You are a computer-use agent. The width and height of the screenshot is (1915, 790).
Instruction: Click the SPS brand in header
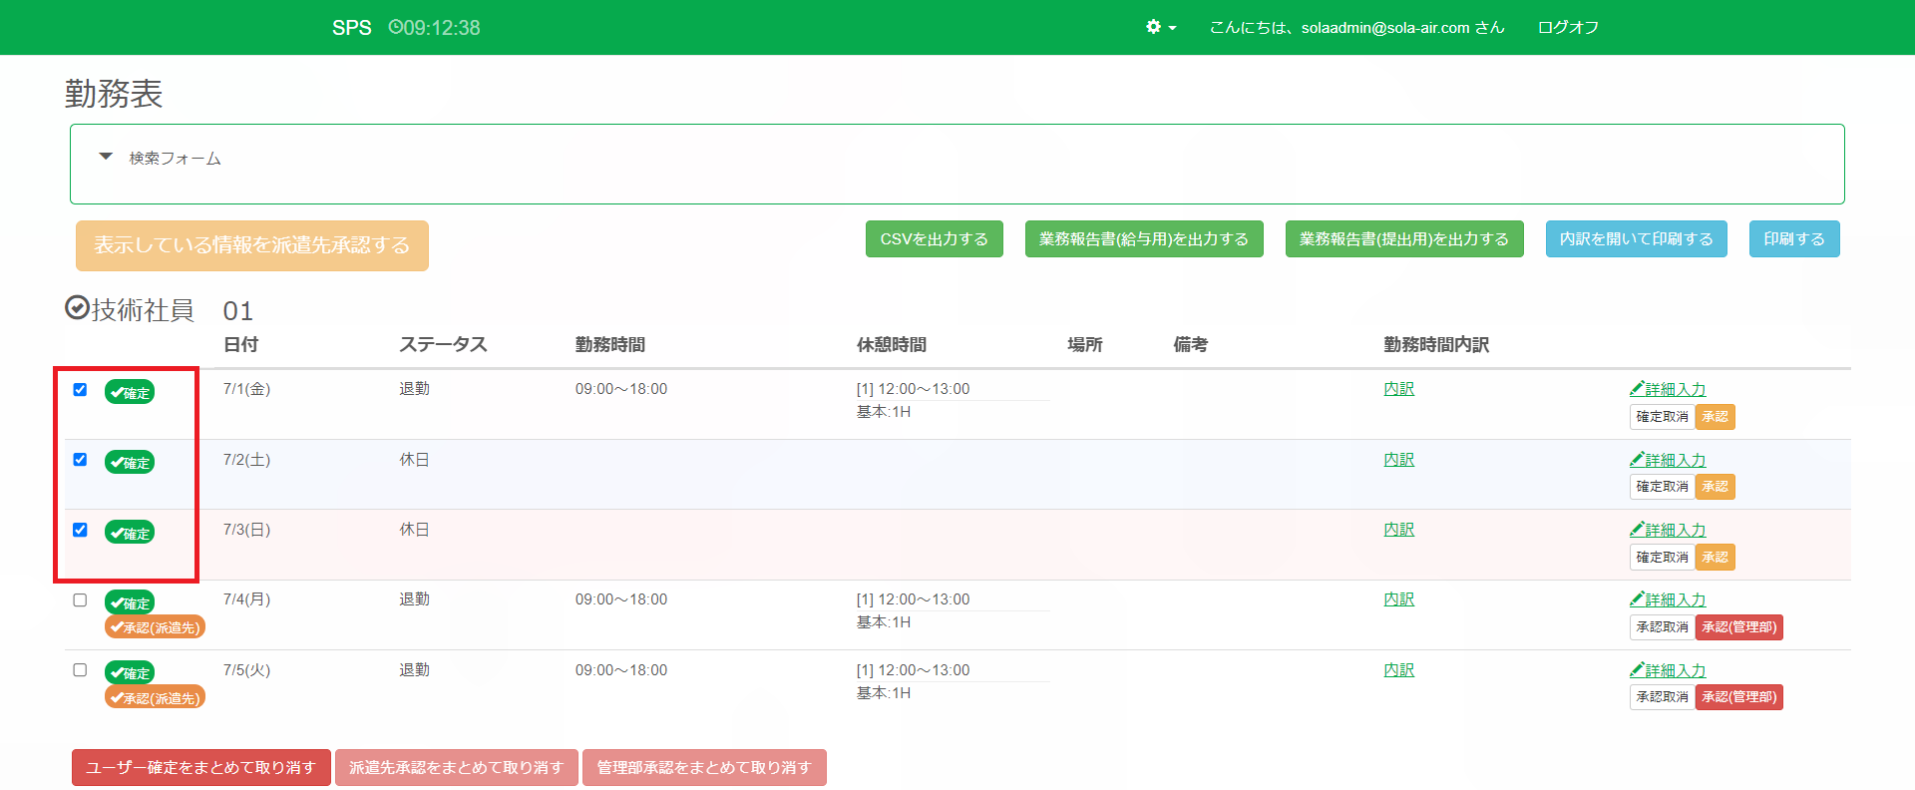coord(351,28)
